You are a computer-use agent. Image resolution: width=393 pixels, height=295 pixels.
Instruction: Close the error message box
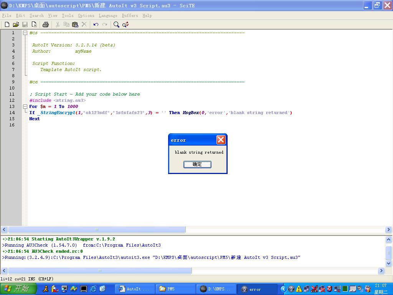click(221, 140)
